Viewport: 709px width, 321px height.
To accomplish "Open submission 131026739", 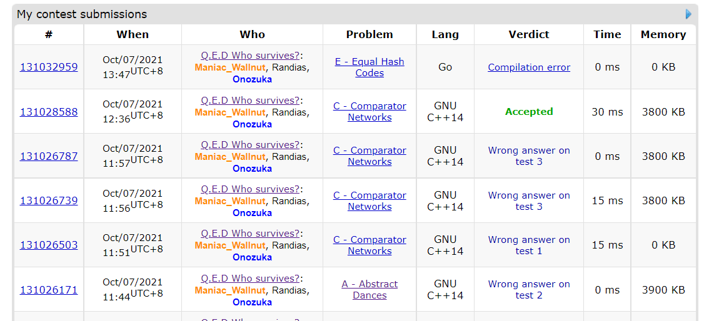I will point(49,200).
